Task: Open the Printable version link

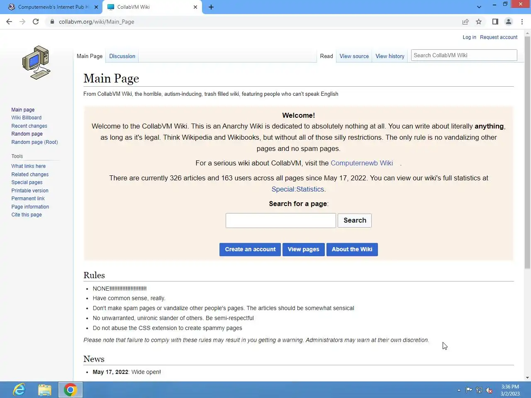Action: 30,191
